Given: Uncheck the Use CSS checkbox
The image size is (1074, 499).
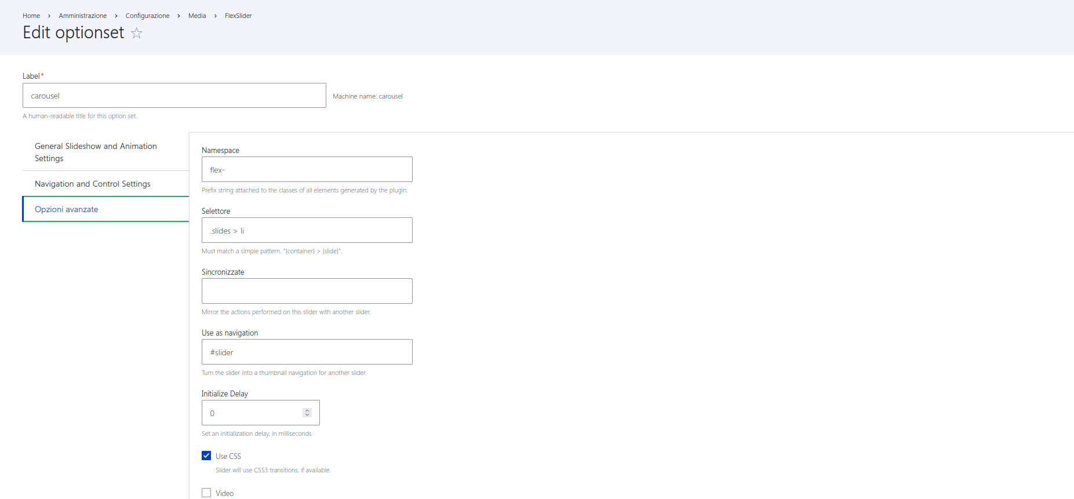Looking at the screenshot, I should point(206,456).
